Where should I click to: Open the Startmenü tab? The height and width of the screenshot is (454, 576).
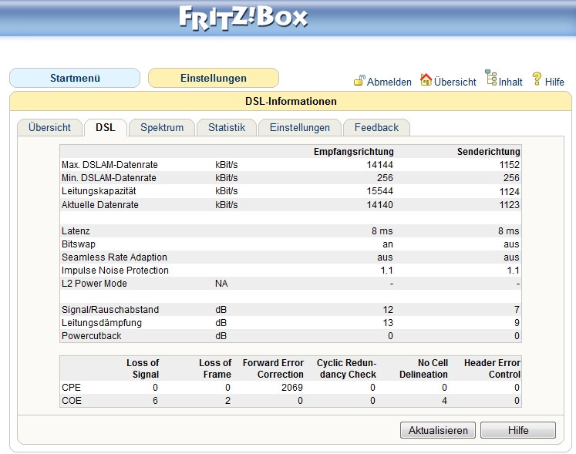point(75,78)
